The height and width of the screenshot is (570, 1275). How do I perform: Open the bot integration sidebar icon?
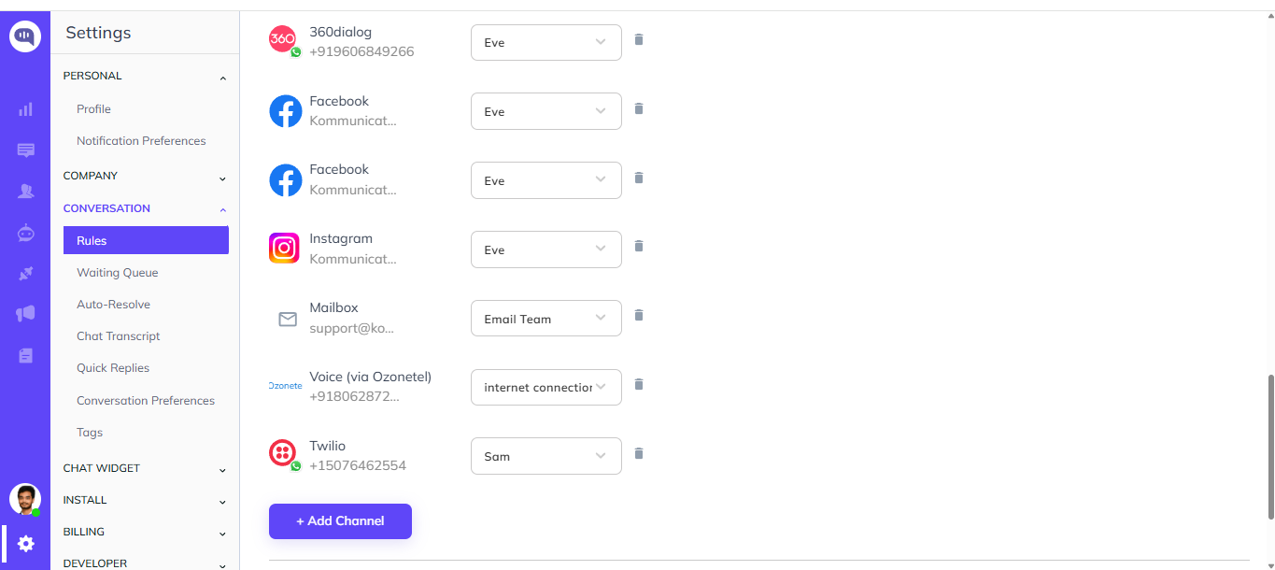point(25,233)
